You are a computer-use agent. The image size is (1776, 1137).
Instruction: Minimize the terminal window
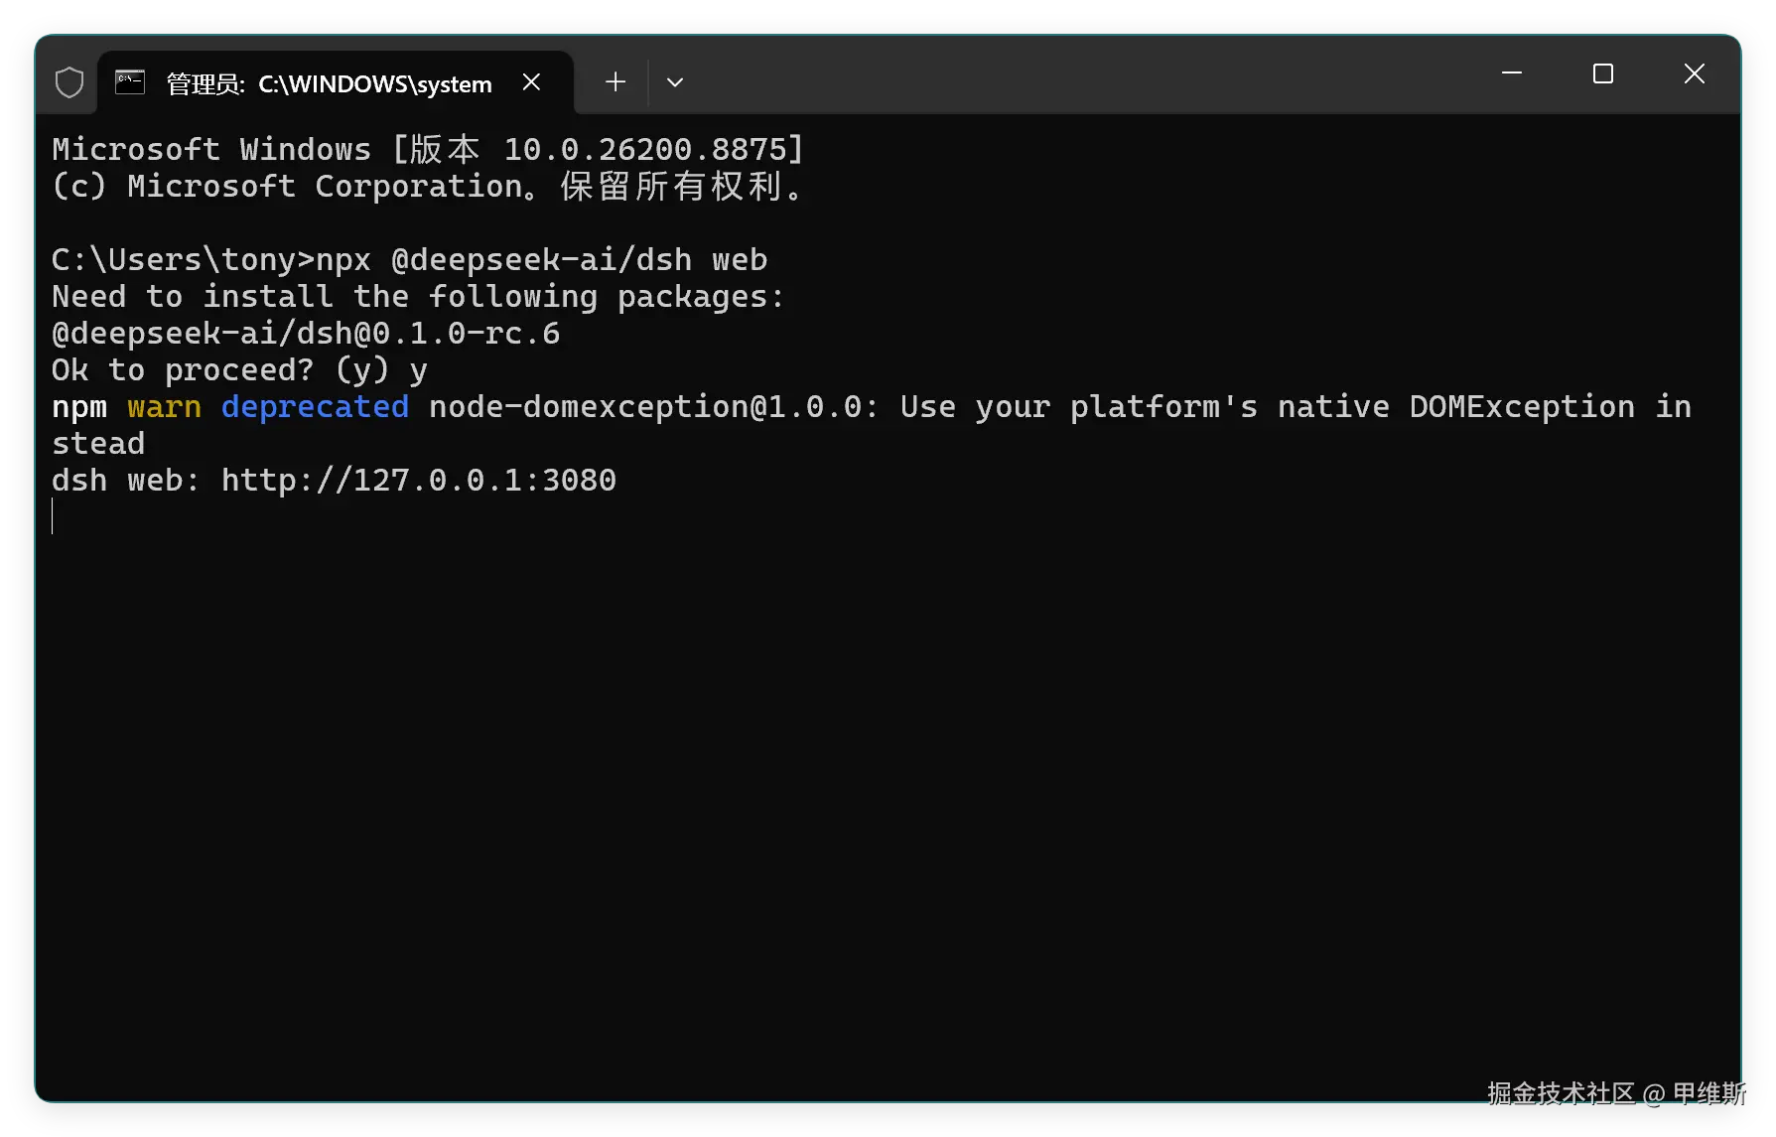point(1512,73)
